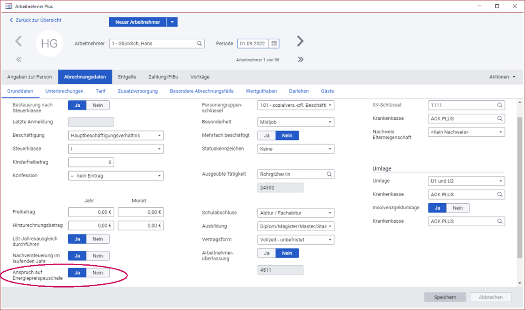Click search icon in Ausgeübte Tätigkeit field
Screen dimensions: 525x310
(329, 174)
